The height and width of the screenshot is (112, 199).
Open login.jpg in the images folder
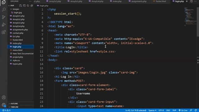(x=18, y=12)
